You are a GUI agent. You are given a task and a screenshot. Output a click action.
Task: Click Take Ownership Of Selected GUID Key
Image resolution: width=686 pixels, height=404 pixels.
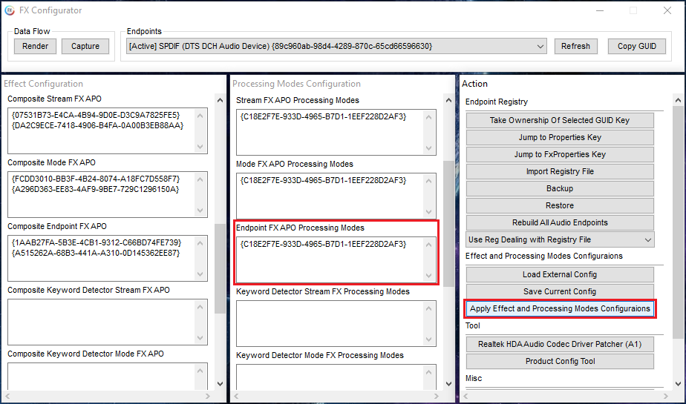[560, 121]
